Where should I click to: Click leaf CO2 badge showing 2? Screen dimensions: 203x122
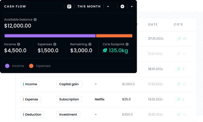click(181, 99)
